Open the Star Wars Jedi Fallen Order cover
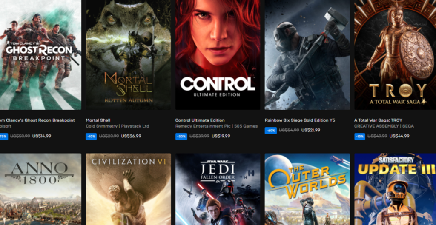The width and height of the screenshot is (436, 225). coord(218,189)
